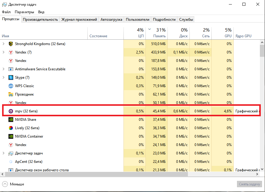Image resolution: width=265 pixels, height=192 pixels.
Task: Click the 433,9 МБ memory value
Action: (x=158, y=52)
